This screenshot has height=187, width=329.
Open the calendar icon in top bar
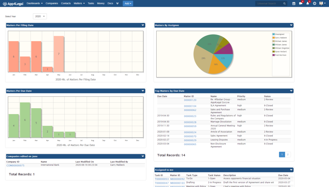294,3
